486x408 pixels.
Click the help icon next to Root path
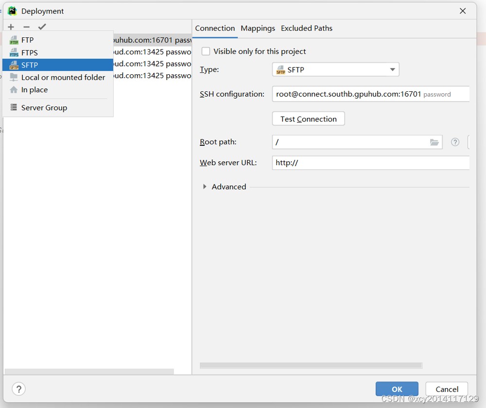455,142
